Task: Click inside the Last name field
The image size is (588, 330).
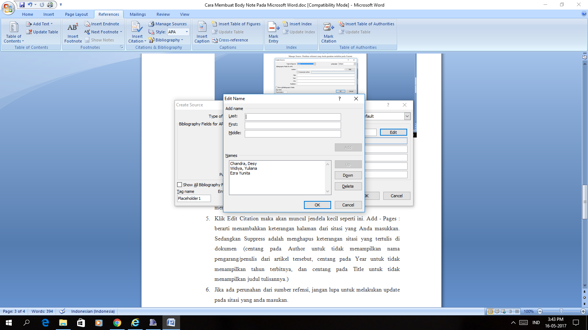Action: pyautogui.click(x=293, y=116)
